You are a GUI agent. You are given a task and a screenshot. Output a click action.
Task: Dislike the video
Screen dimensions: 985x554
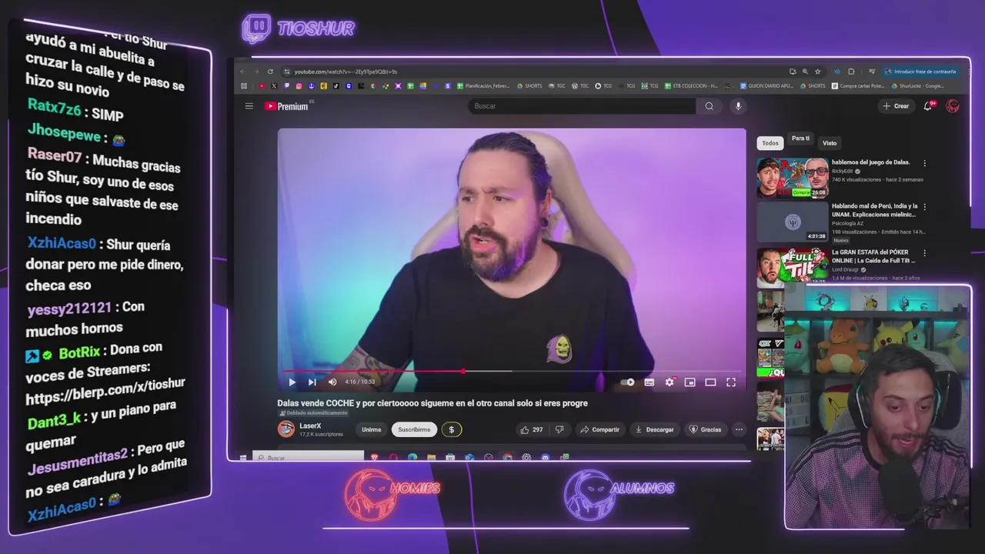[x=559, y=429]
